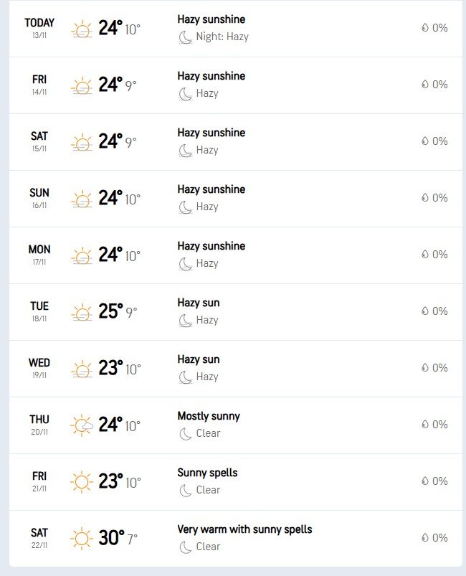Select the SAT 15/11 day label
This screenshot has height=576, width=466.
coord(39,141)
